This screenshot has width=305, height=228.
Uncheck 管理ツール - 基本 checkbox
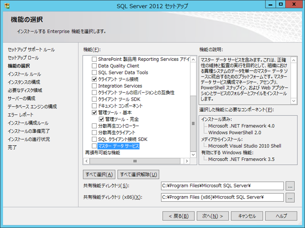tap(94, 113)
